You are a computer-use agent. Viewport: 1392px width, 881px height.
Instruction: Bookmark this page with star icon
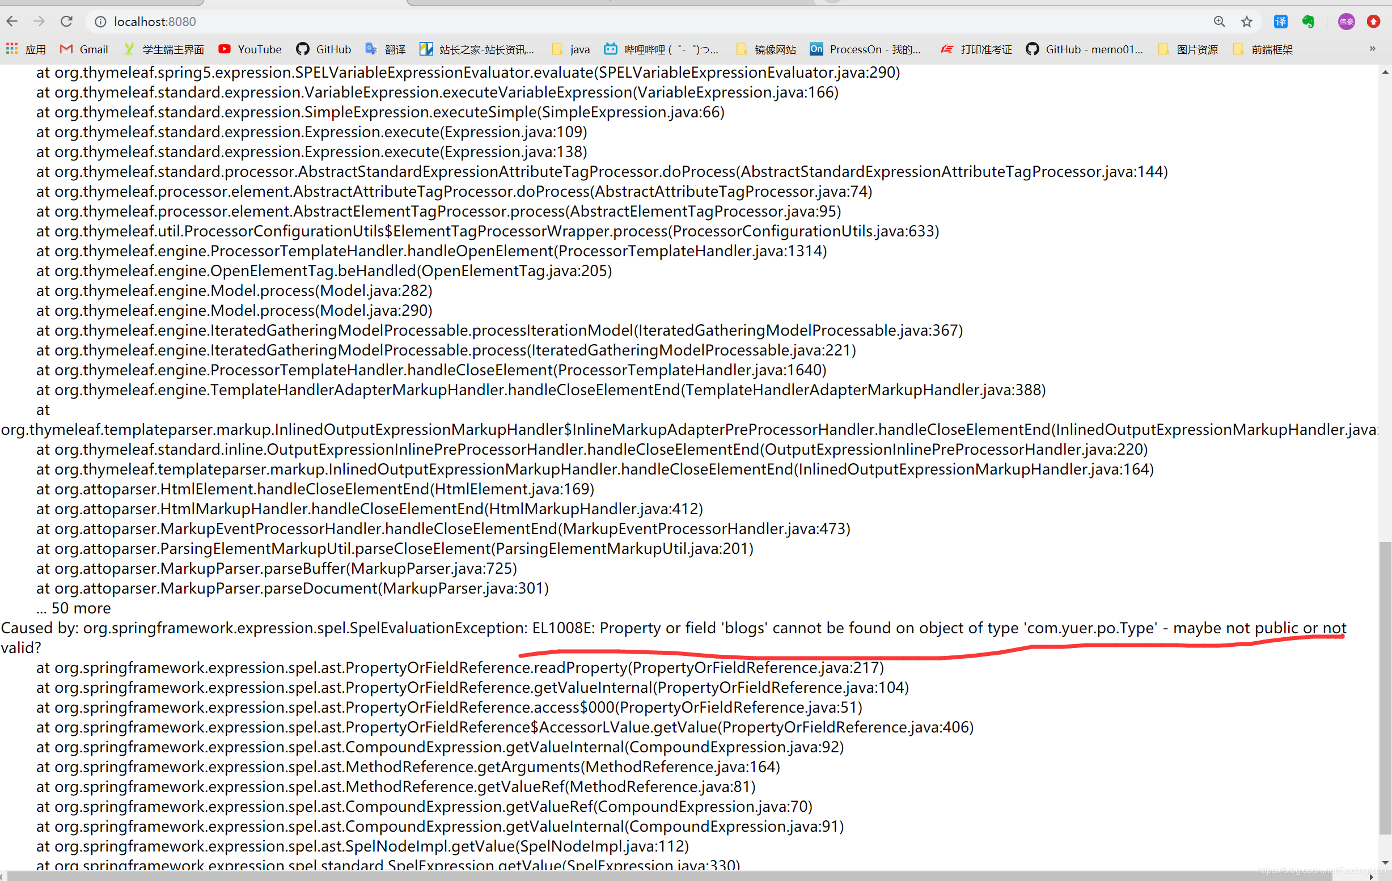1246,22
